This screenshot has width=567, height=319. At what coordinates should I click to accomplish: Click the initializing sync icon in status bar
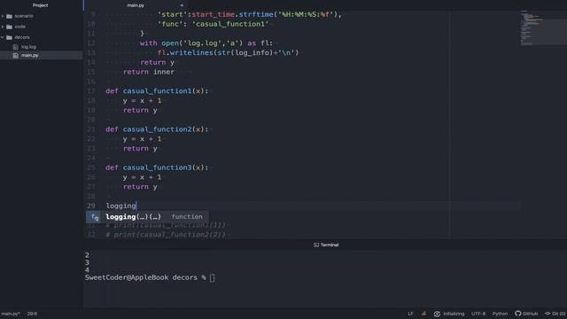[437, 314]
